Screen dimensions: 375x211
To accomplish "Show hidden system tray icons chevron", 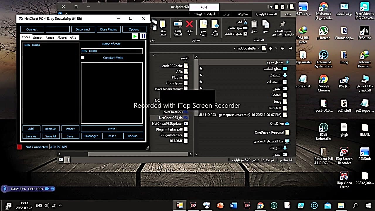I will 60,205.
